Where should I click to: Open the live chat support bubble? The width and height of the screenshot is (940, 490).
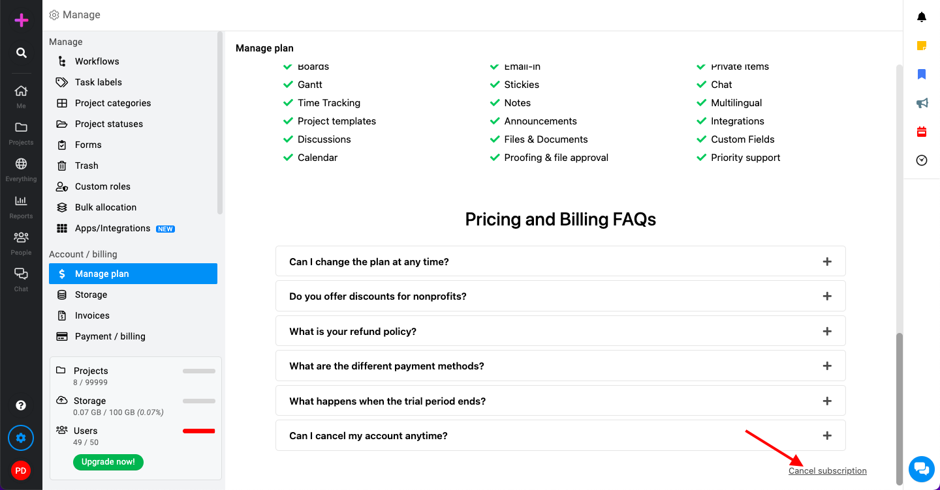(922, 468)
